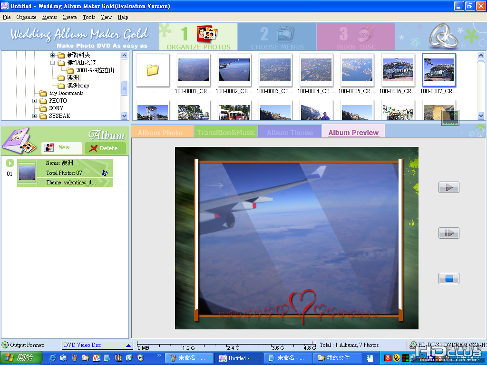Image resolution: width=487 pixels, height=365 pixels.
Task: Click the music note icon in album entry
Action: 105,173
